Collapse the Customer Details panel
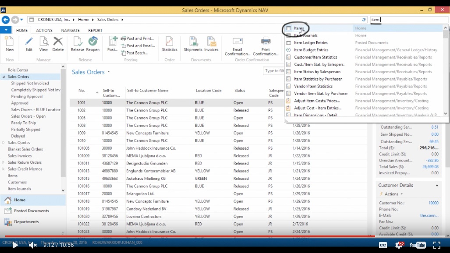 [437, 186]
